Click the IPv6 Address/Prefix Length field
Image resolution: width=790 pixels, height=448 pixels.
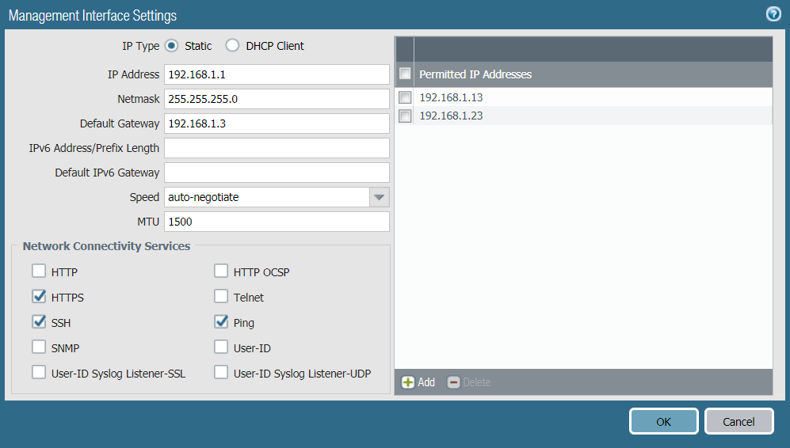point(277,148)
